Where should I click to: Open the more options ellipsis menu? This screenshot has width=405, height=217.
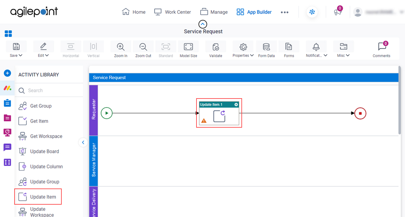(x=284, y=12)
